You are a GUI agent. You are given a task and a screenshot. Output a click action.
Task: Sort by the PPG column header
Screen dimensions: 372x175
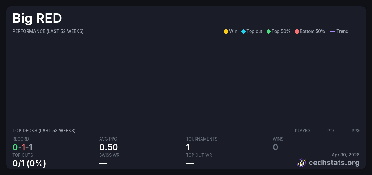pos(356,131)
